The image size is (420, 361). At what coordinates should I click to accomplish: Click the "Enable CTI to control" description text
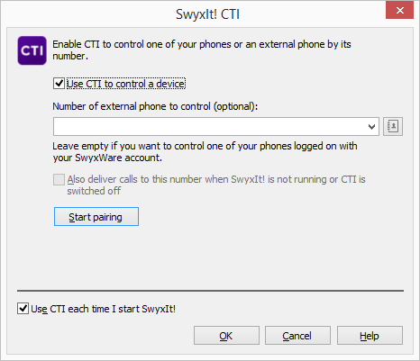click(202, 50)
